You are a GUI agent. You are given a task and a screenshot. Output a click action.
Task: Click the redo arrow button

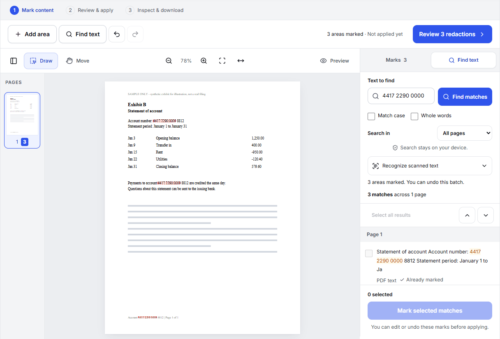click(135, 34)
